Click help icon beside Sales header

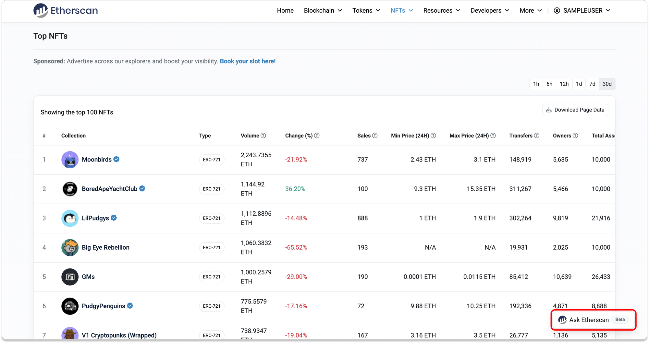tap(375, 136)
